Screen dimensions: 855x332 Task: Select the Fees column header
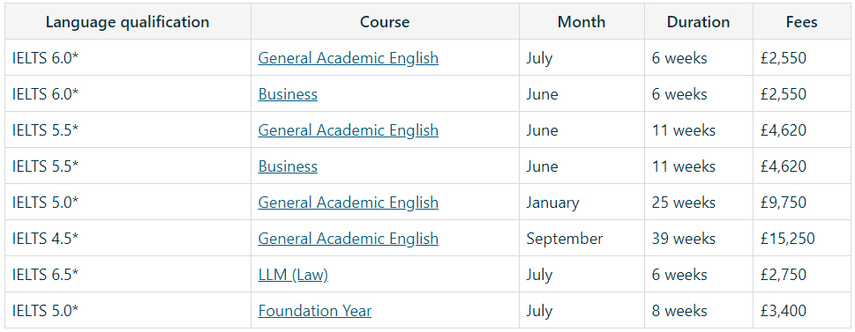(x=801, y=22)
